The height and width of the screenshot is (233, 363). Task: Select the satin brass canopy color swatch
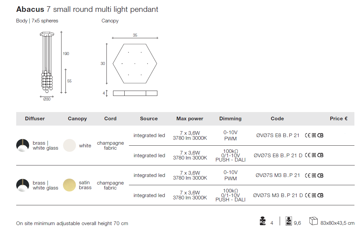click(x=69, y=185)
